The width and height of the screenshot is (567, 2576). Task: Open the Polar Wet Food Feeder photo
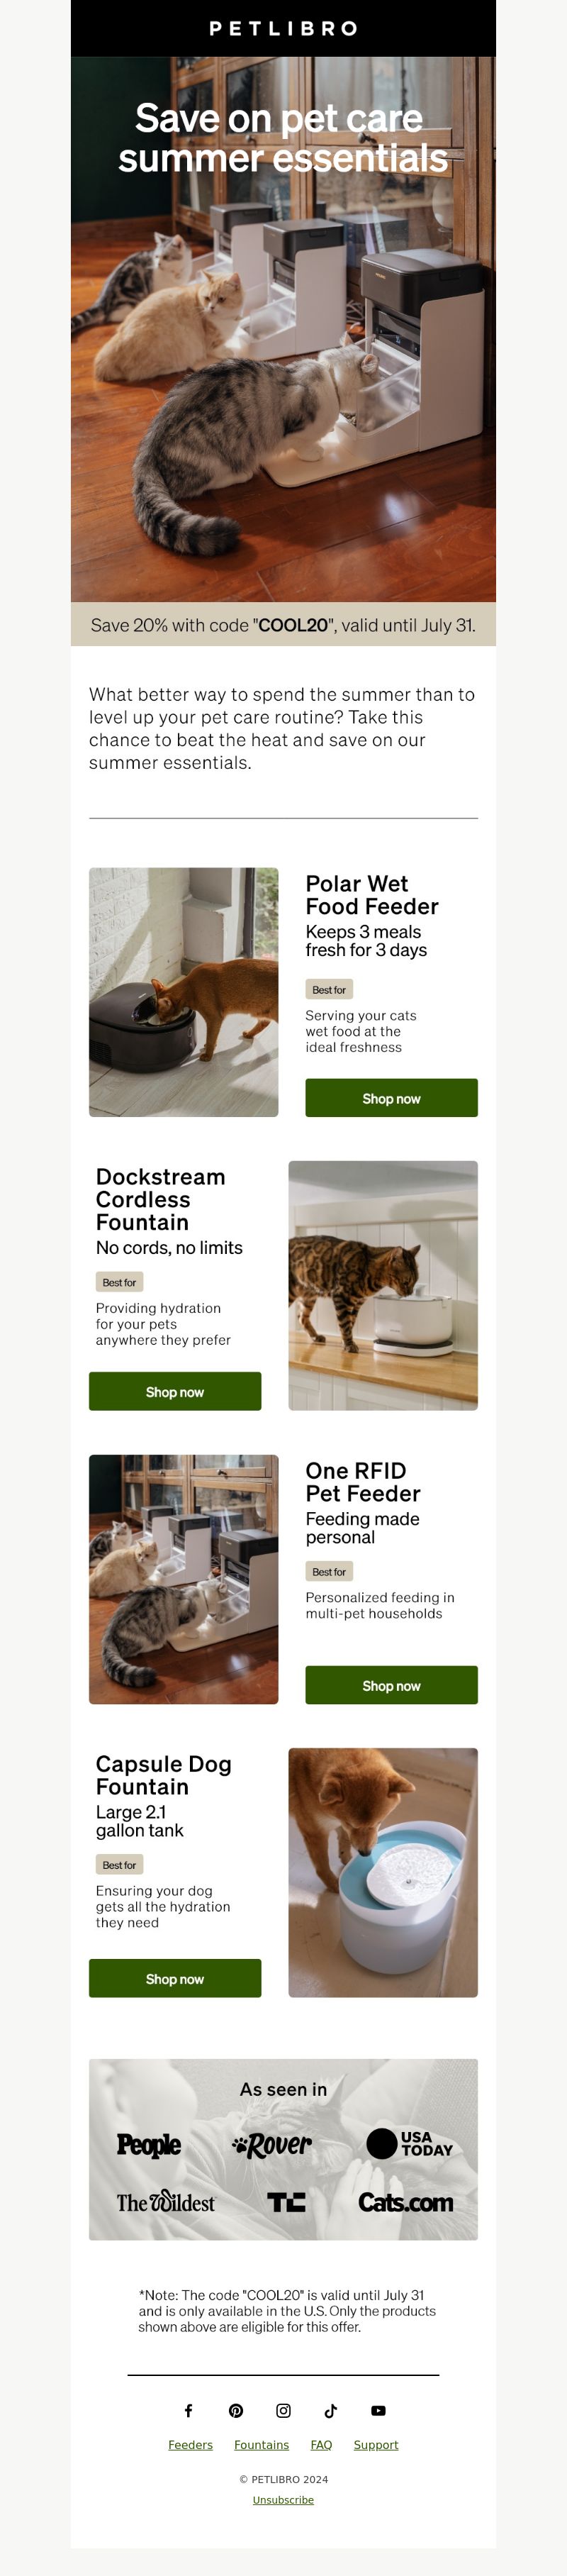tap(184, 992)
